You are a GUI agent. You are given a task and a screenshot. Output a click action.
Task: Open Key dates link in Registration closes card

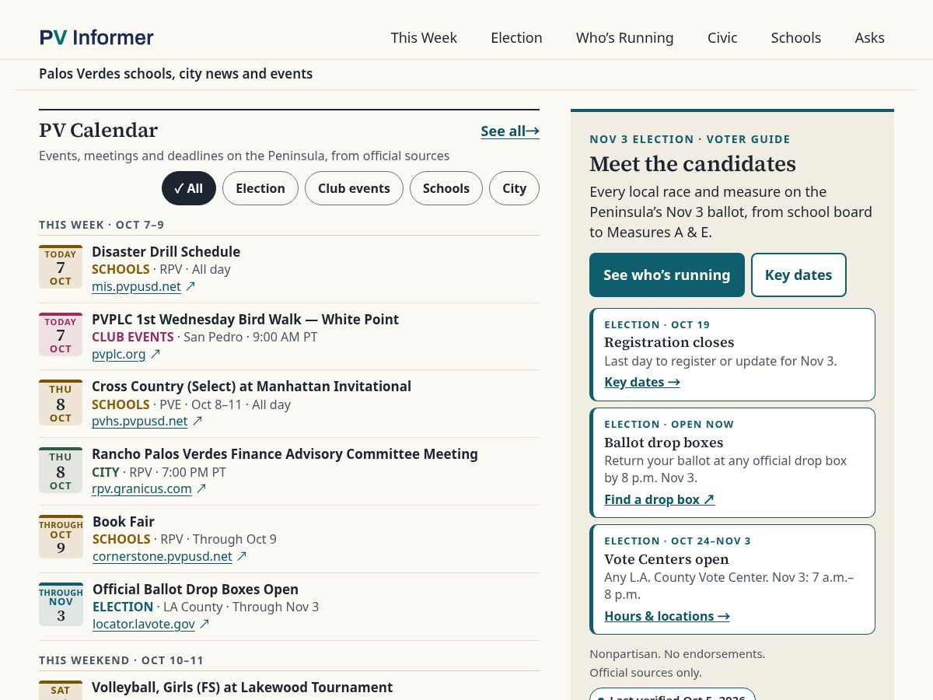[x=642, y=382]
